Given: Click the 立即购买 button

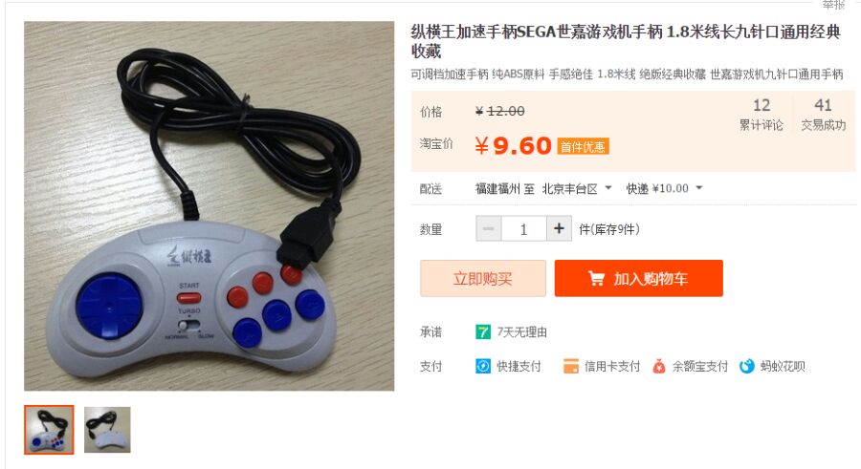Looking at the screenshot, I should pyautogui.click(x=483, y=278).
